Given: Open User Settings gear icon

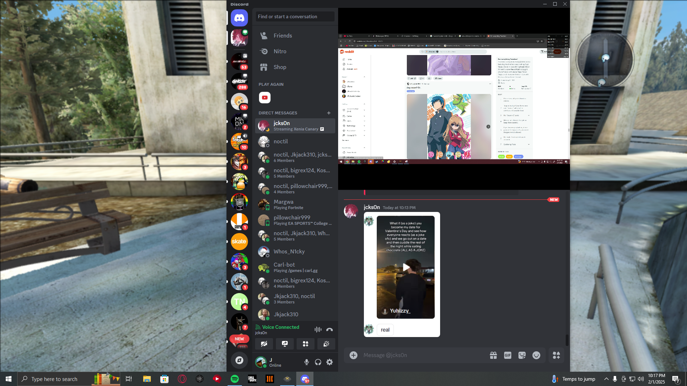Looking at the screenshot, I should [330, 362].
